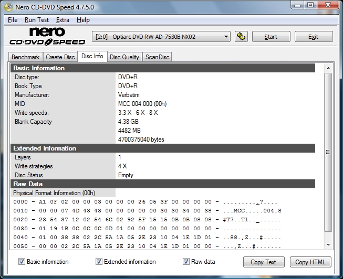Click the manufacturer value Verbatim
The image size is (343, 279).
coord(129,95)
